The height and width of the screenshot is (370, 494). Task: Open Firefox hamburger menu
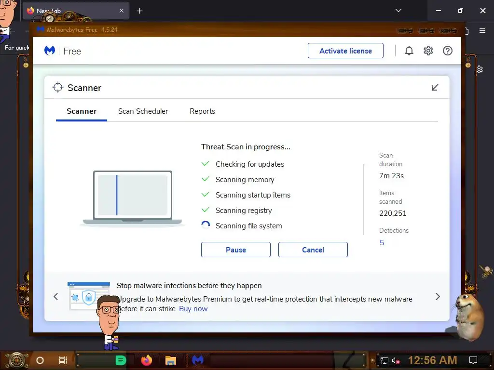(482, 31)
